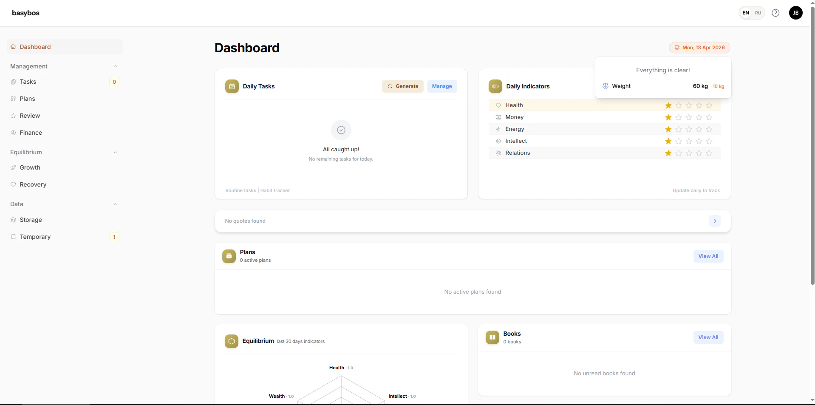Click the Temporary bookmark icon in sidebar
Screen dimensions: 815x405
(13, 237)
